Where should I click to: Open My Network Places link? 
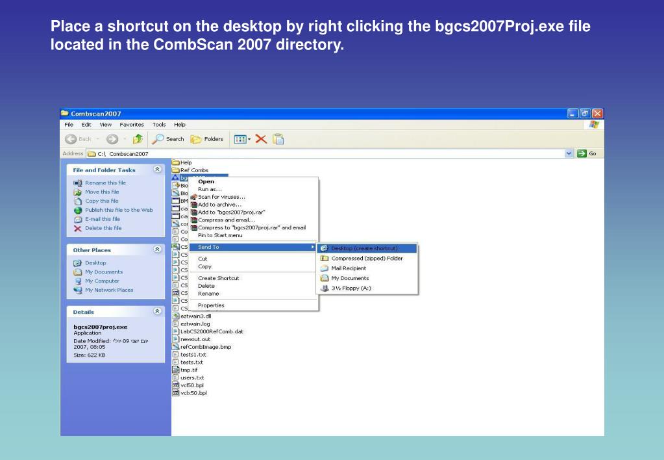pyautogui.click(x=109, y=290)
